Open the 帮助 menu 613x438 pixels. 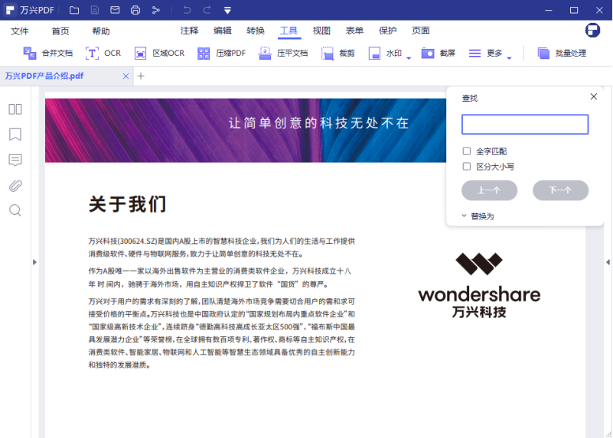(x=101, y=31)
